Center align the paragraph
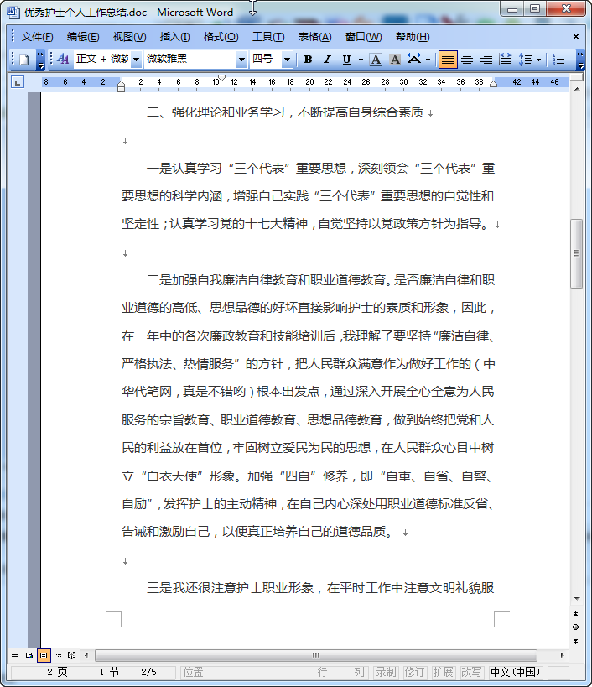592x687 pixels. [x=467, y=60]
